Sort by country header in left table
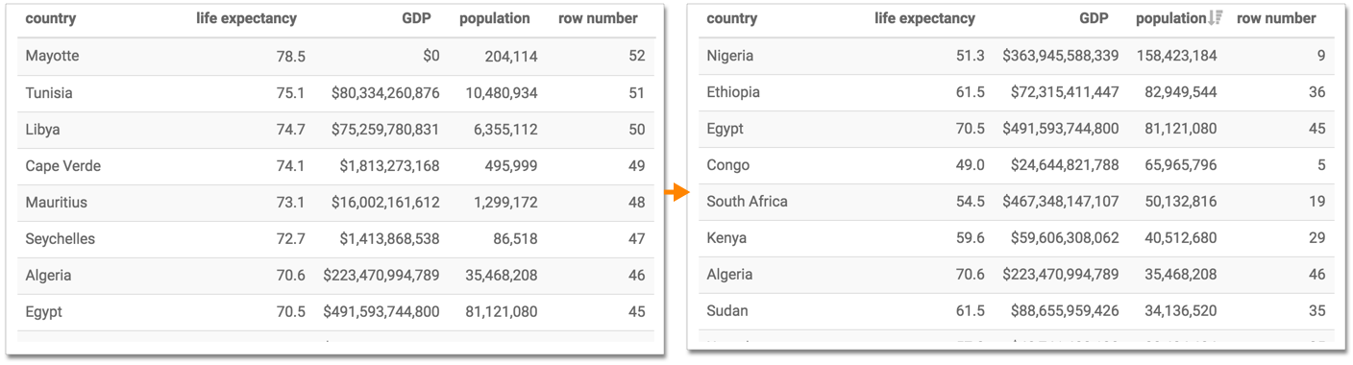Screen dimensions: 1353x365 (x=50, y=18)
